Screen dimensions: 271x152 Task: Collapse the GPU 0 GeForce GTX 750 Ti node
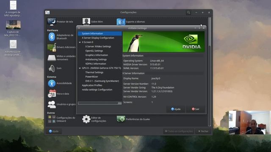coord(80,68)
